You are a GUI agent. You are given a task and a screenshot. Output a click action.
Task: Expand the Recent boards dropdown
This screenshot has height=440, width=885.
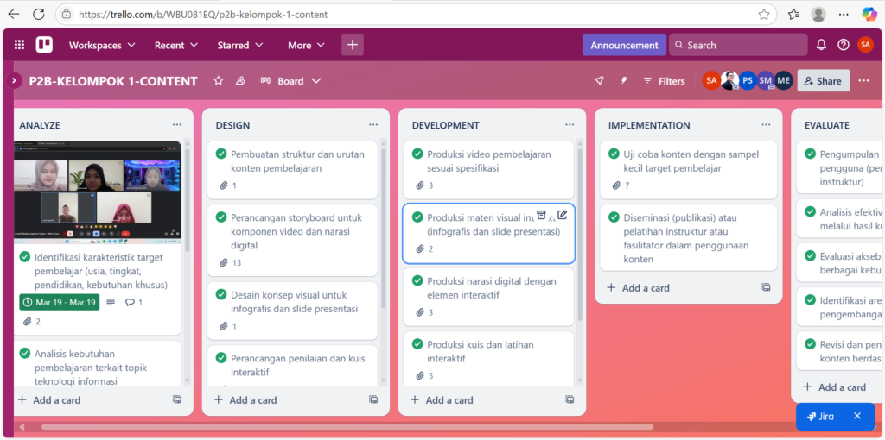tap(176, 45)
